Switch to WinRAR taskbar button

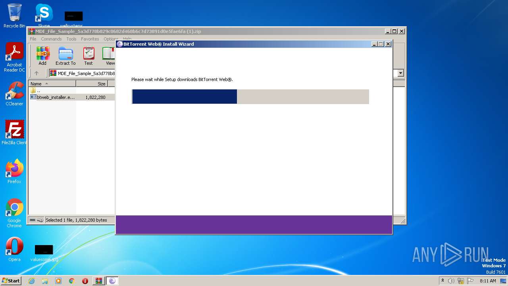click(98, 281)
